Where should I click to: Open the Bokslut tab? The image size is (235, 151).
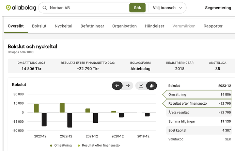coord(39,26)
